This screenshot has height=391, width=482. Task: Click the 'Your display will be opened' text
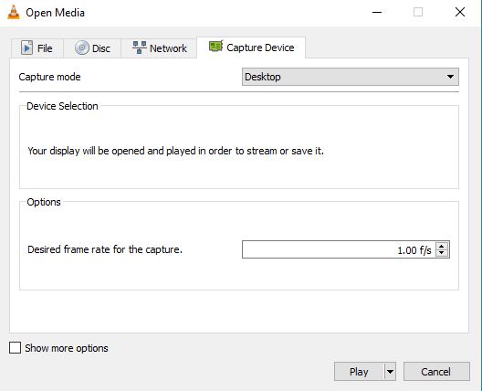tap(175, 151)
